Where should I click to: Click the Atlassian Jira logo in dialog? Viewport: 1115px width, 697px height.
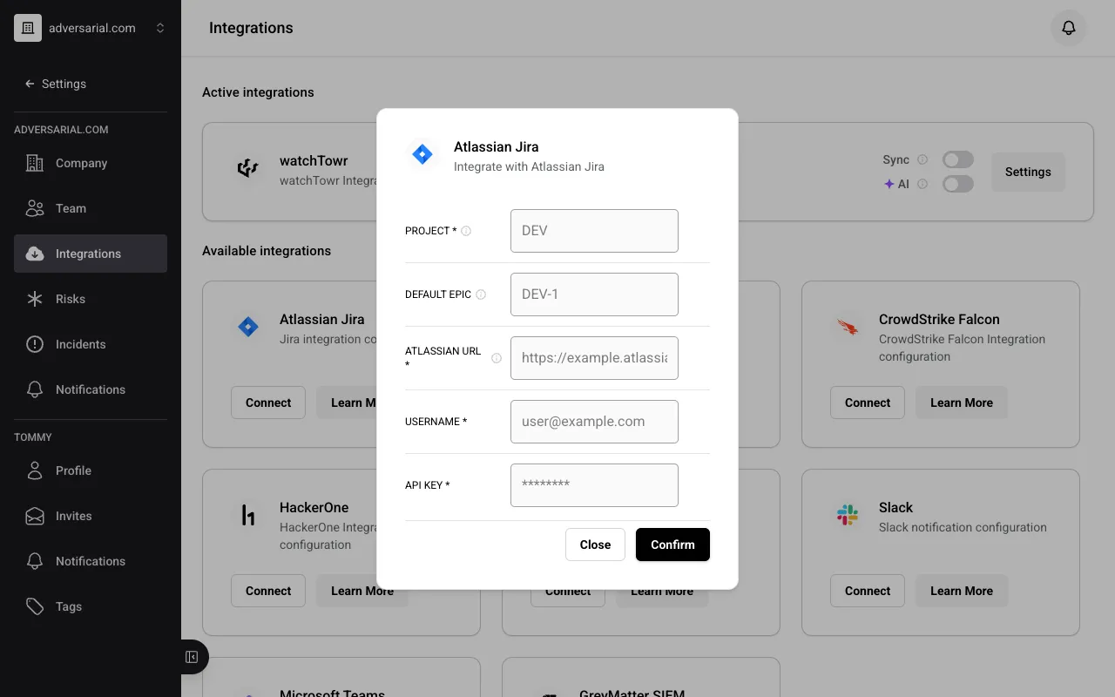(422, 155)
